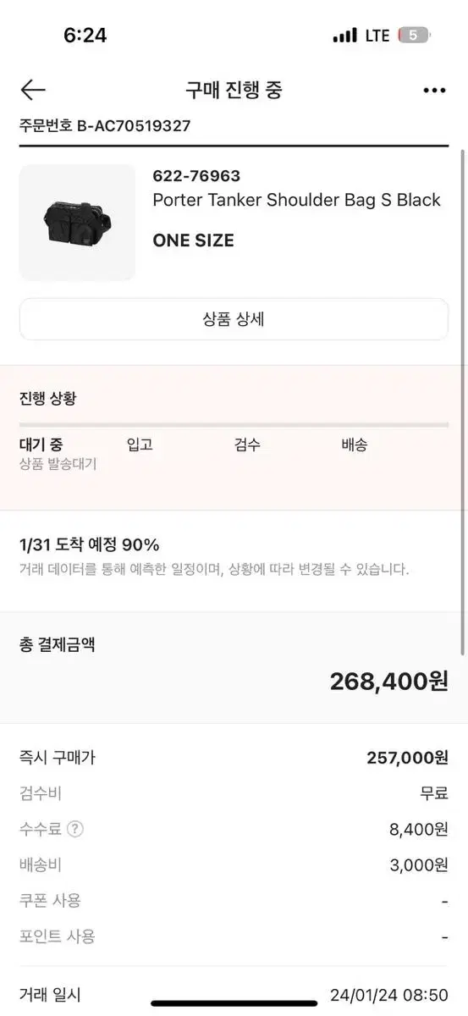Viewport: 468px width, 1016px height.
Task: Select the 배송 progress step
Action: point(355,444)
